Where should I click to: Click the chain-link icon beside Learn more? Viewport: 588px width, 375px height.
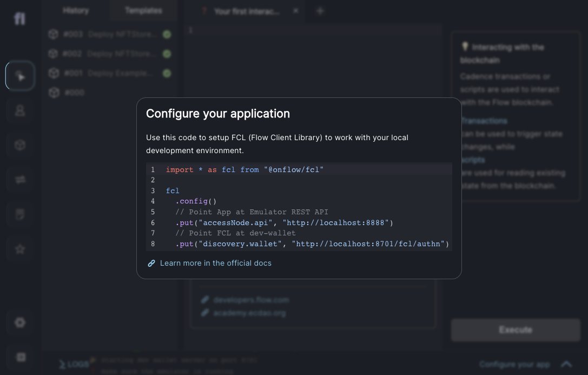pyautogui.click(x=151, y=263)
